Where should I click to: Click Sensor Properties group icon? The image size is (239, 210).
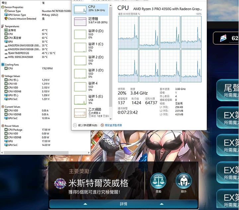click(x=3, y=7)
